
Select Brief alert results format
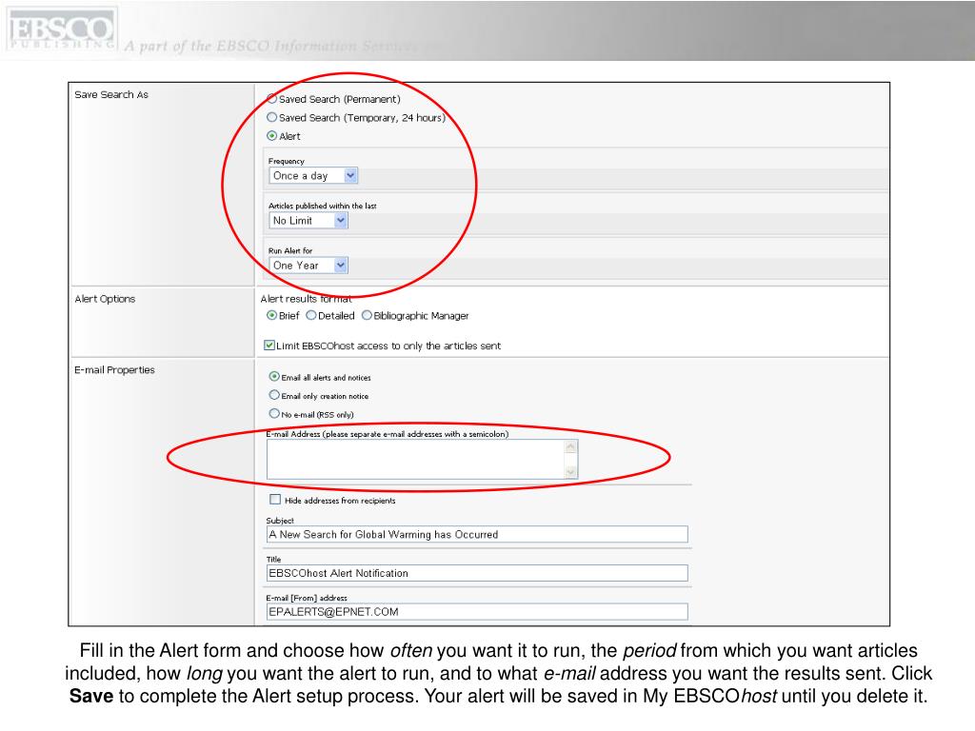tap(271, 315)
